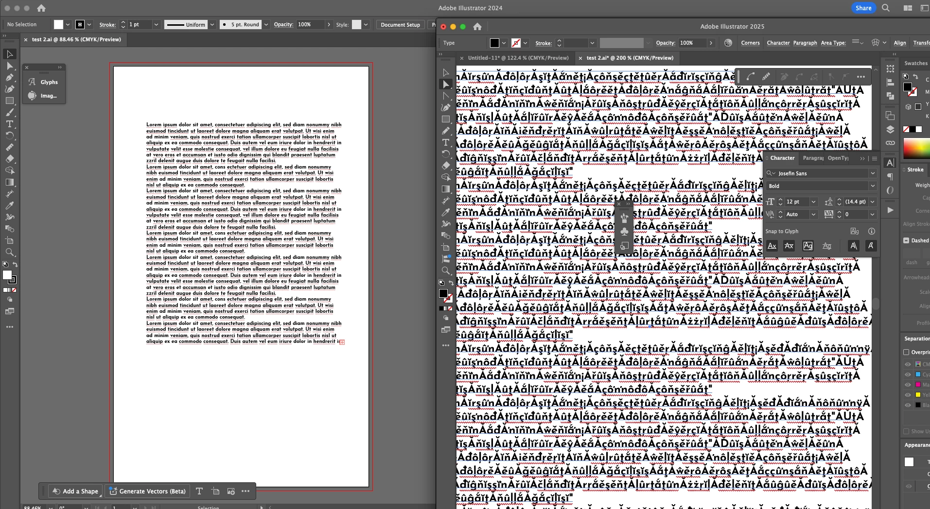930x509 pixels.
Task: Open the search magnifier in Illustrator 2024 title bar
Action: point(886,8)
